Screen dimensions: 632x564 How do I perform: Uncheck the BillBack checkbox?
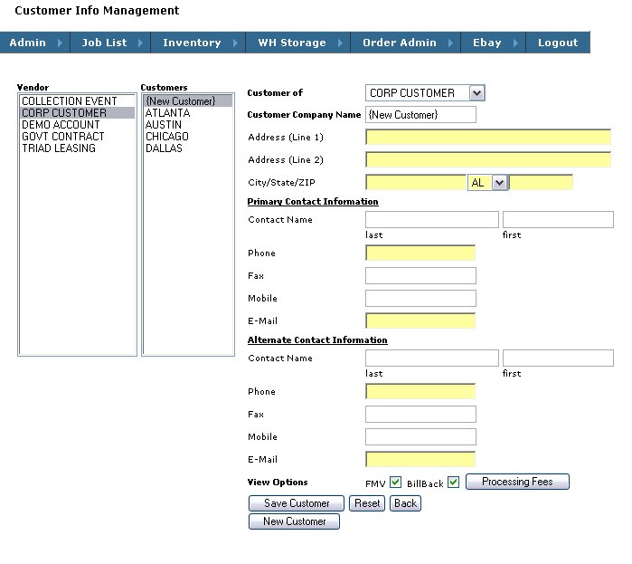tap(454, 483)
